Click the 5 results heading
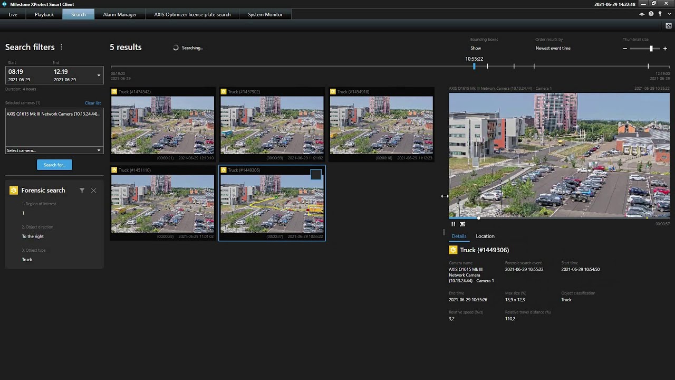This screenshot has height=380, width=675. click(126, 47)
